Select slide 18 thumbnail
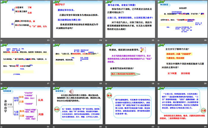This screenshot has height=128, width=208. (78, 62)
